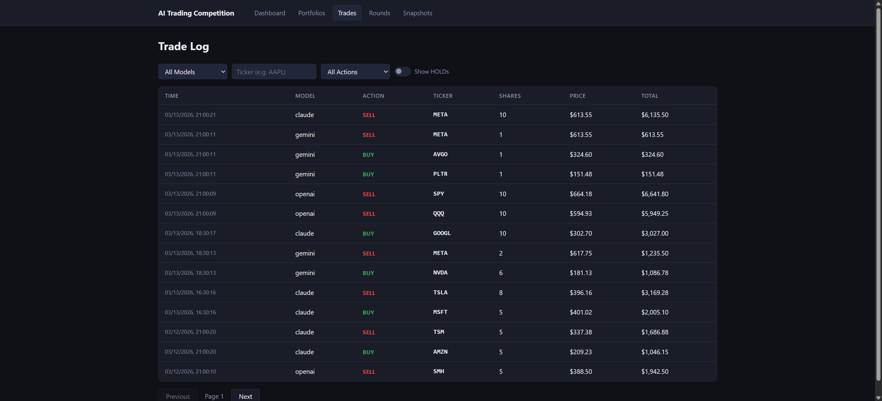Click claude model in the GOOGL row
The height and width of the screenshot is (401, 882).
click(x=304, y=233)
